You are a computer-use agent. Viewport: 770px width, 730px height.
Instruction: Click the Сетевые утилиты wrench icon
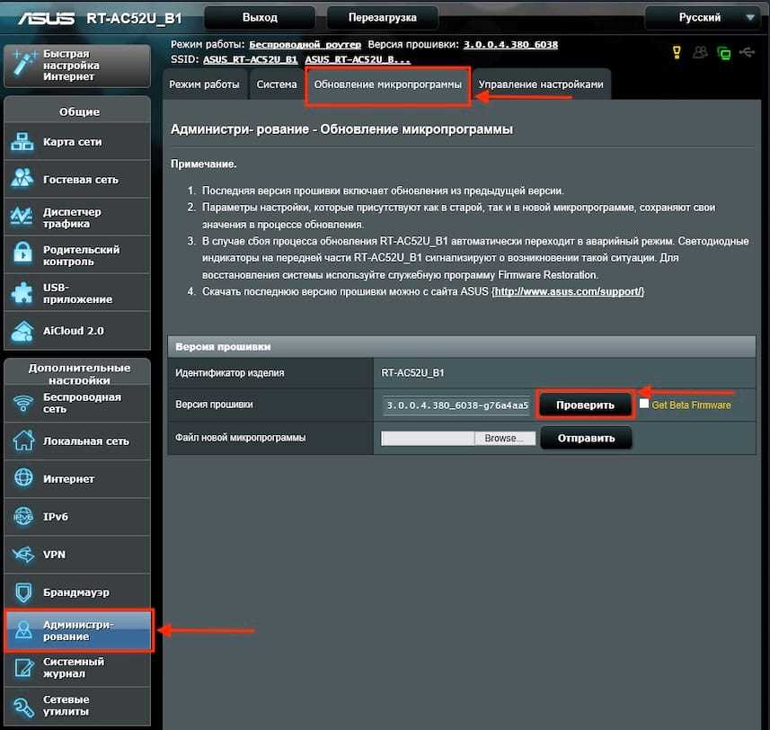[x=23, y=706]
